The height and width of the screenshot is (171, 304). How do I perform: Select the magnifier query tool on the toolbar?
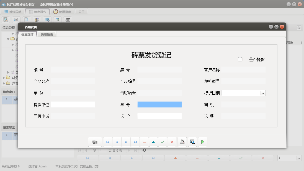(x=6, y=19)
